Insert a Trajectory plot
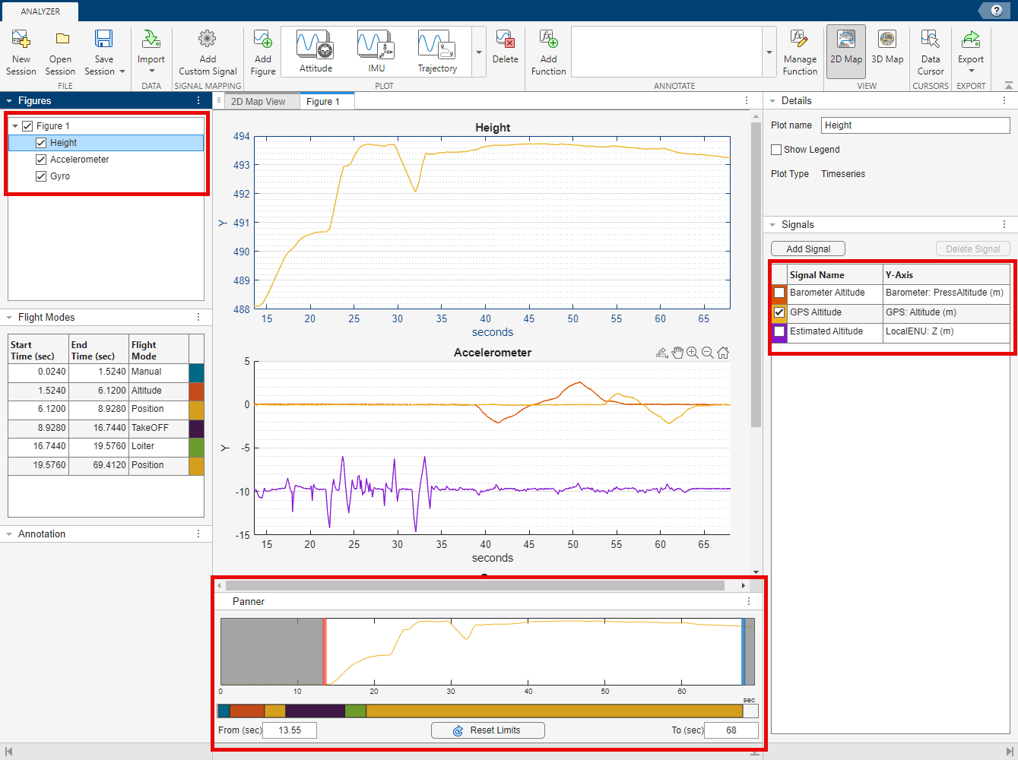This screenshot has width=1018, height=760. click(x=437, y=52)
